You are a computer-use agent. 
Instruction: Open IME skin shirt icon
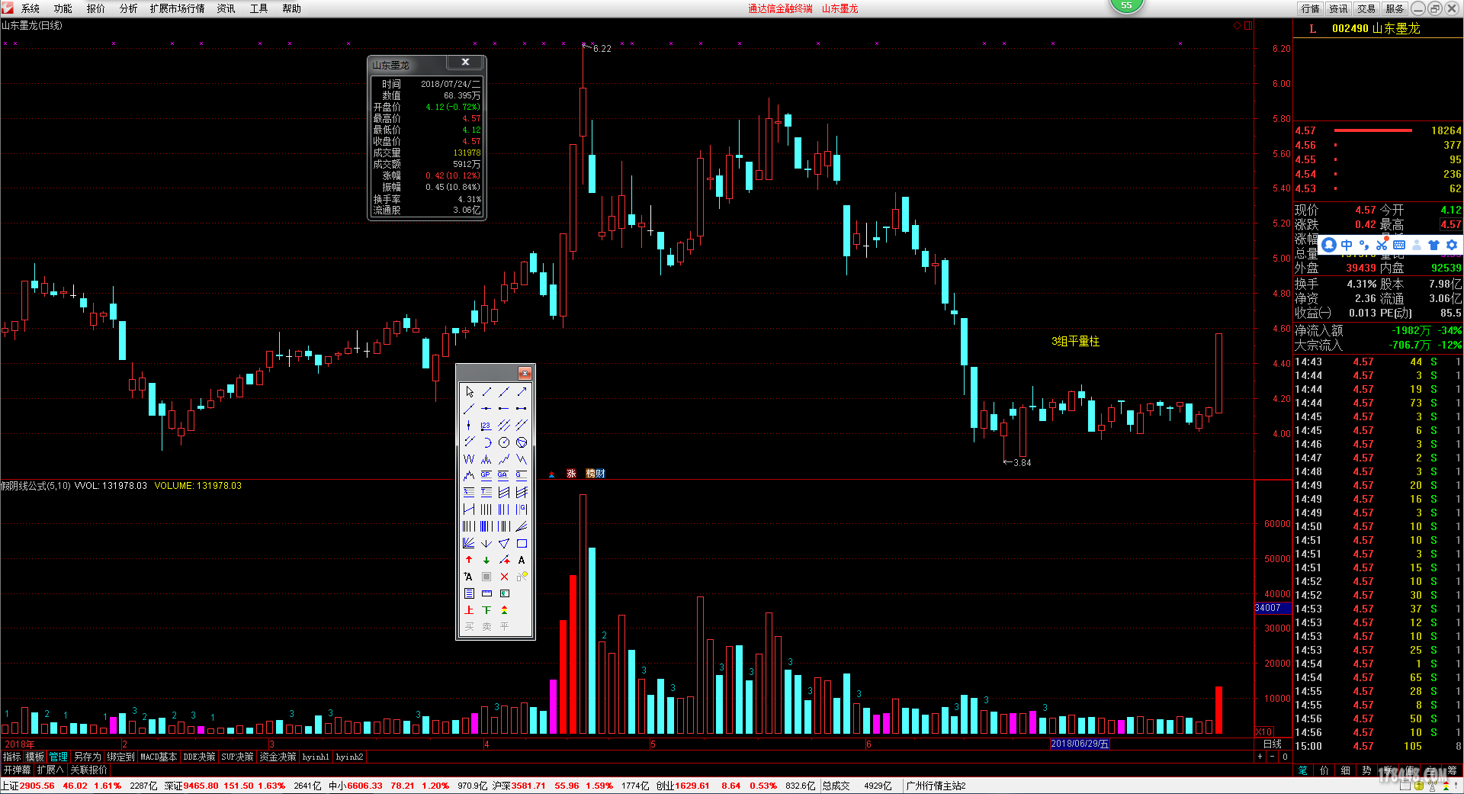[1433, 245]
